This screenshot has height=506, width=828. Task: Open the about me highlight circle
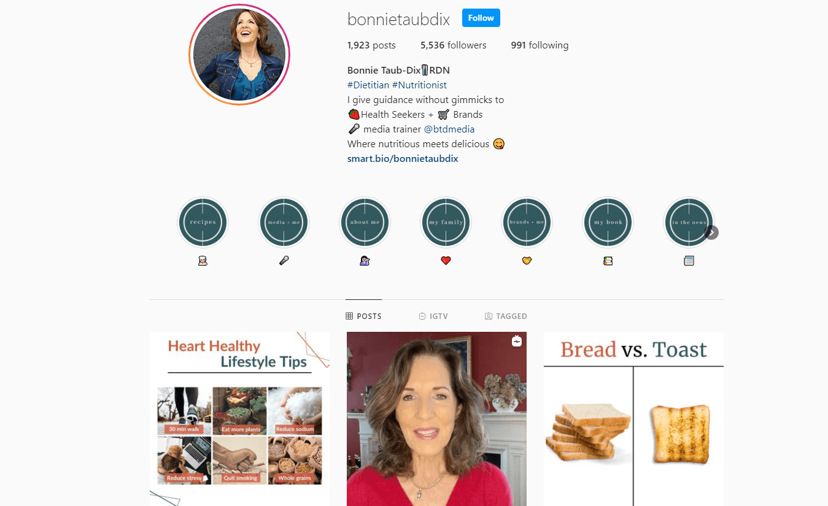point(365,222)
